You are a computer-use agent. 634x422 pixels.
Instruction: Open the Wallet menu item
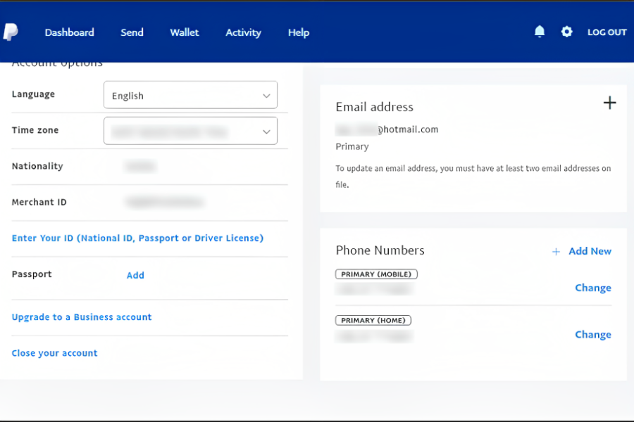(x=185, y=32)
